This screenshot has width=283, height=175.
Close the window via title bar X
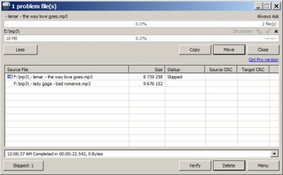click(x=276, y=6)
